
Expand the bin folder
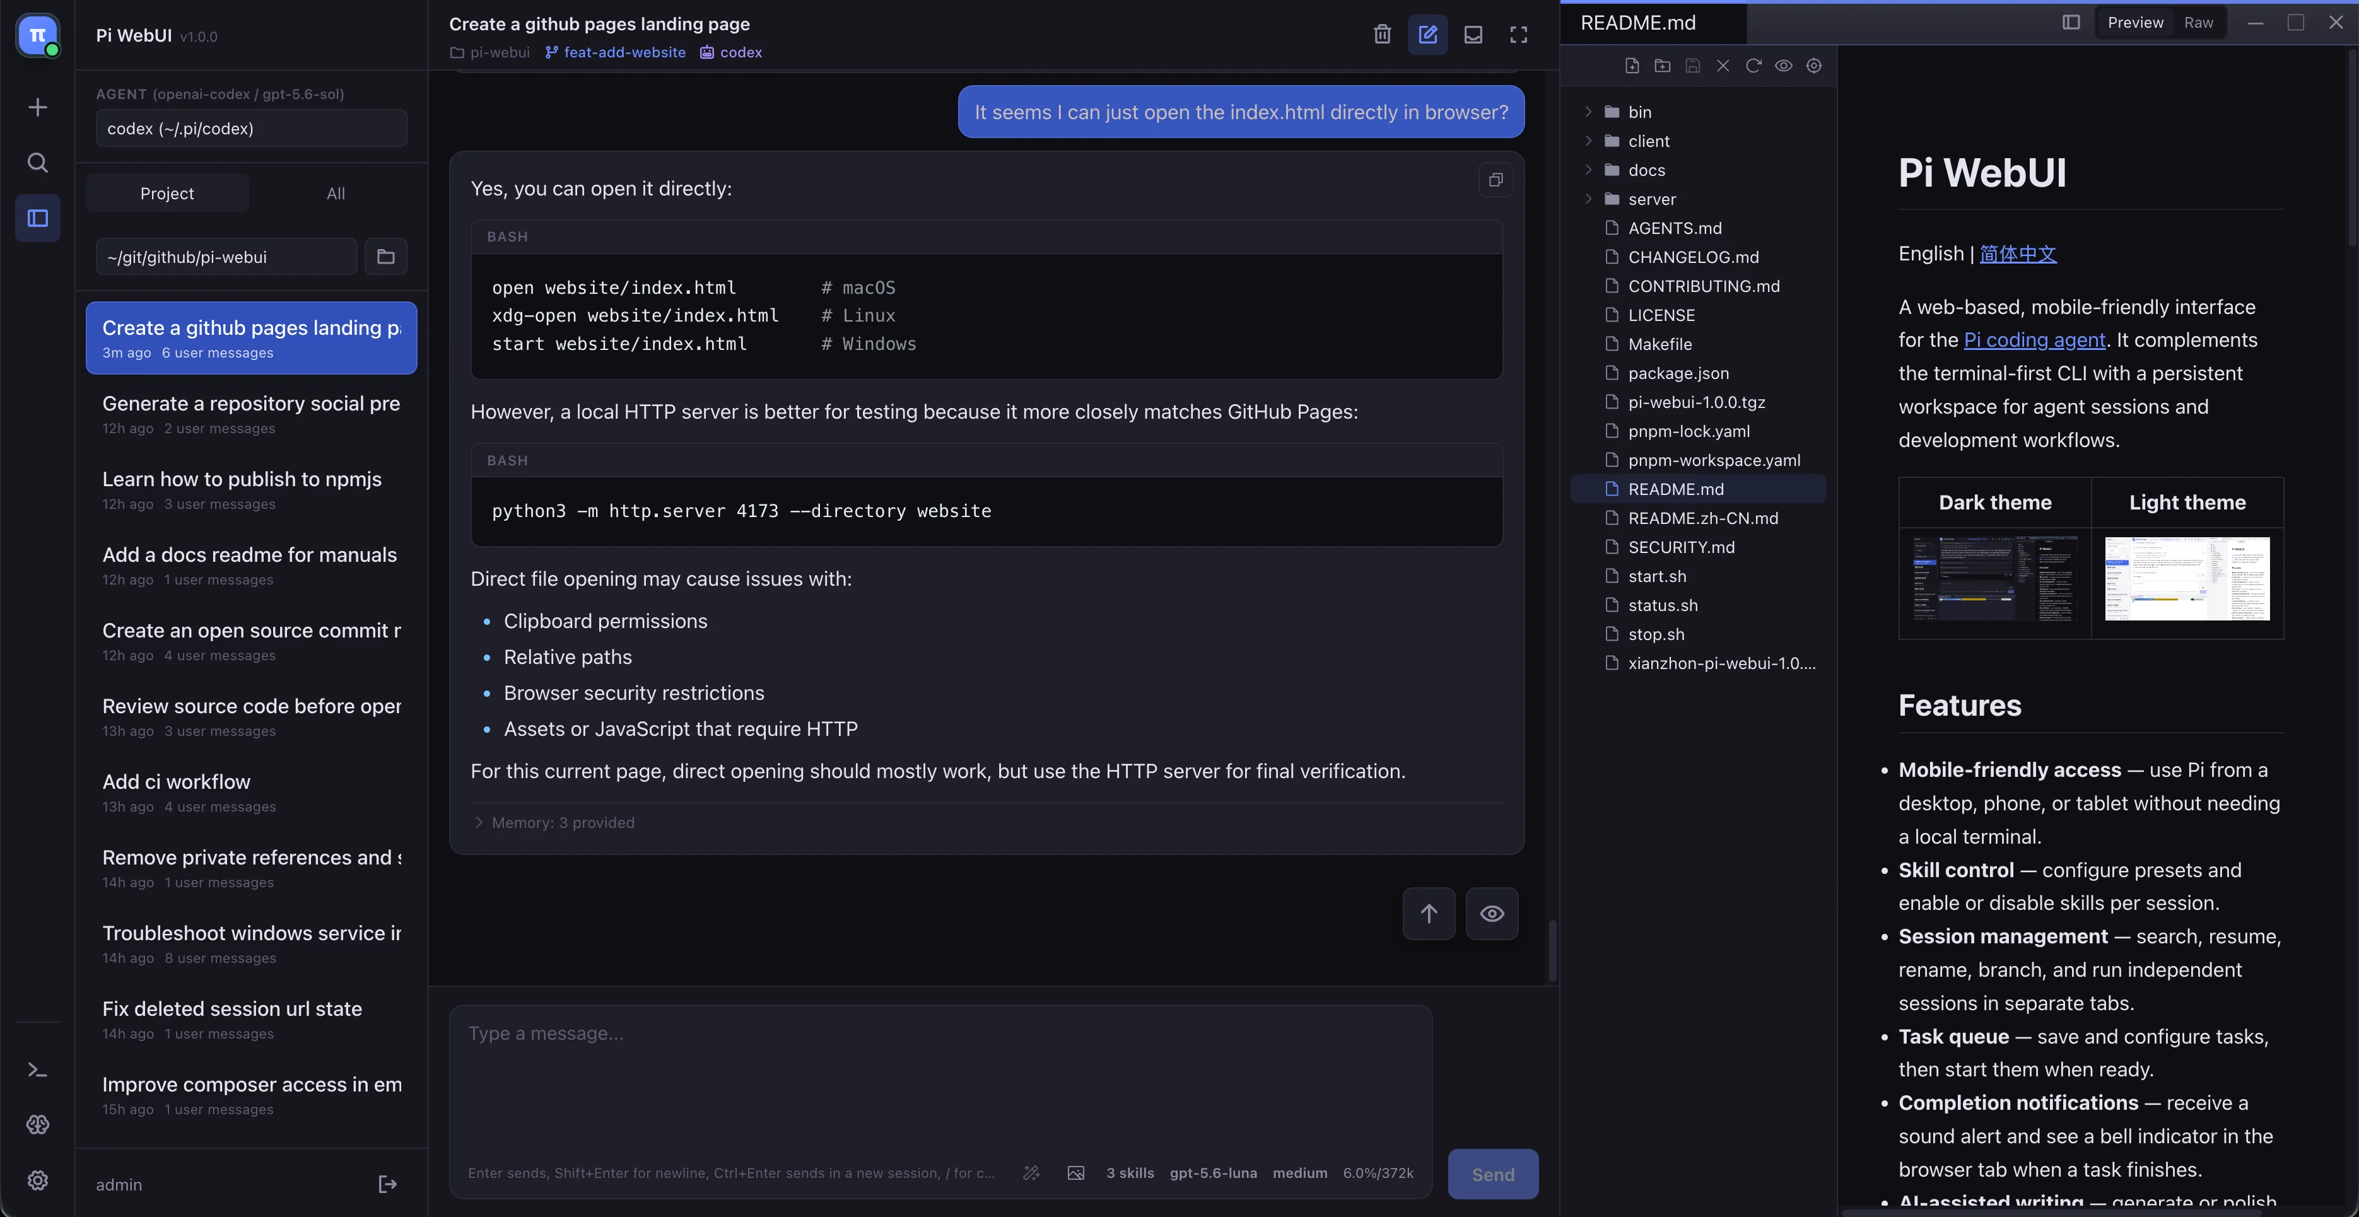(x=1698, y=112)
